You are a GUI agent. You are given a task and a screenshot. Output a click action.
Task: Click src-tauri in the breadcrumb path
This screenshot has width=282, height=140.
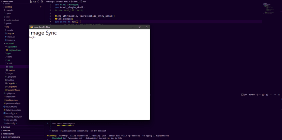(x=59, y=2)
